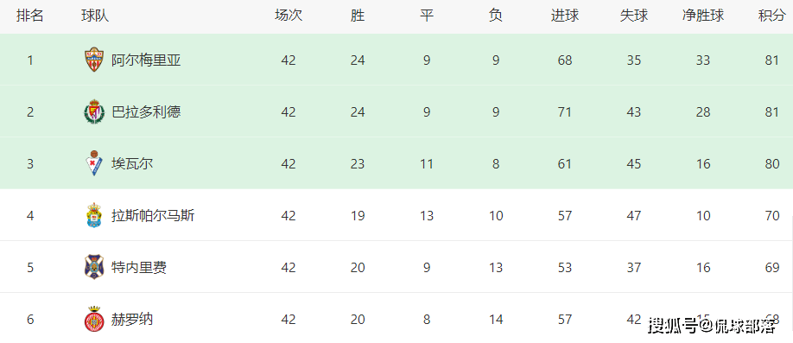Click the 特内里费 team crest icon

click(94, 267)
